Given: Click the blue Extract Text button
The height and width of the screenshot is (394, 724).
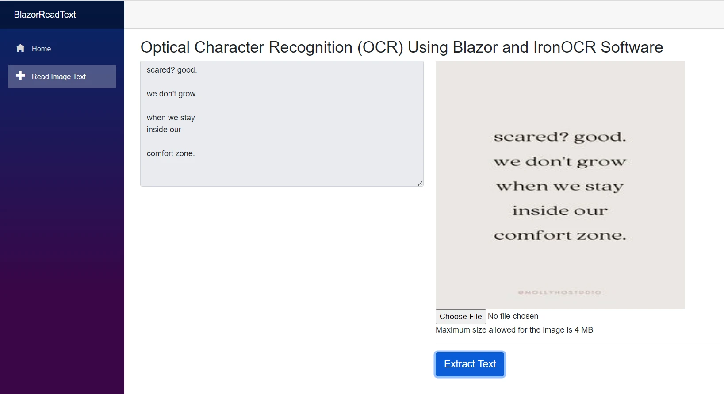Looking at the screenshot, I should 470,364.
